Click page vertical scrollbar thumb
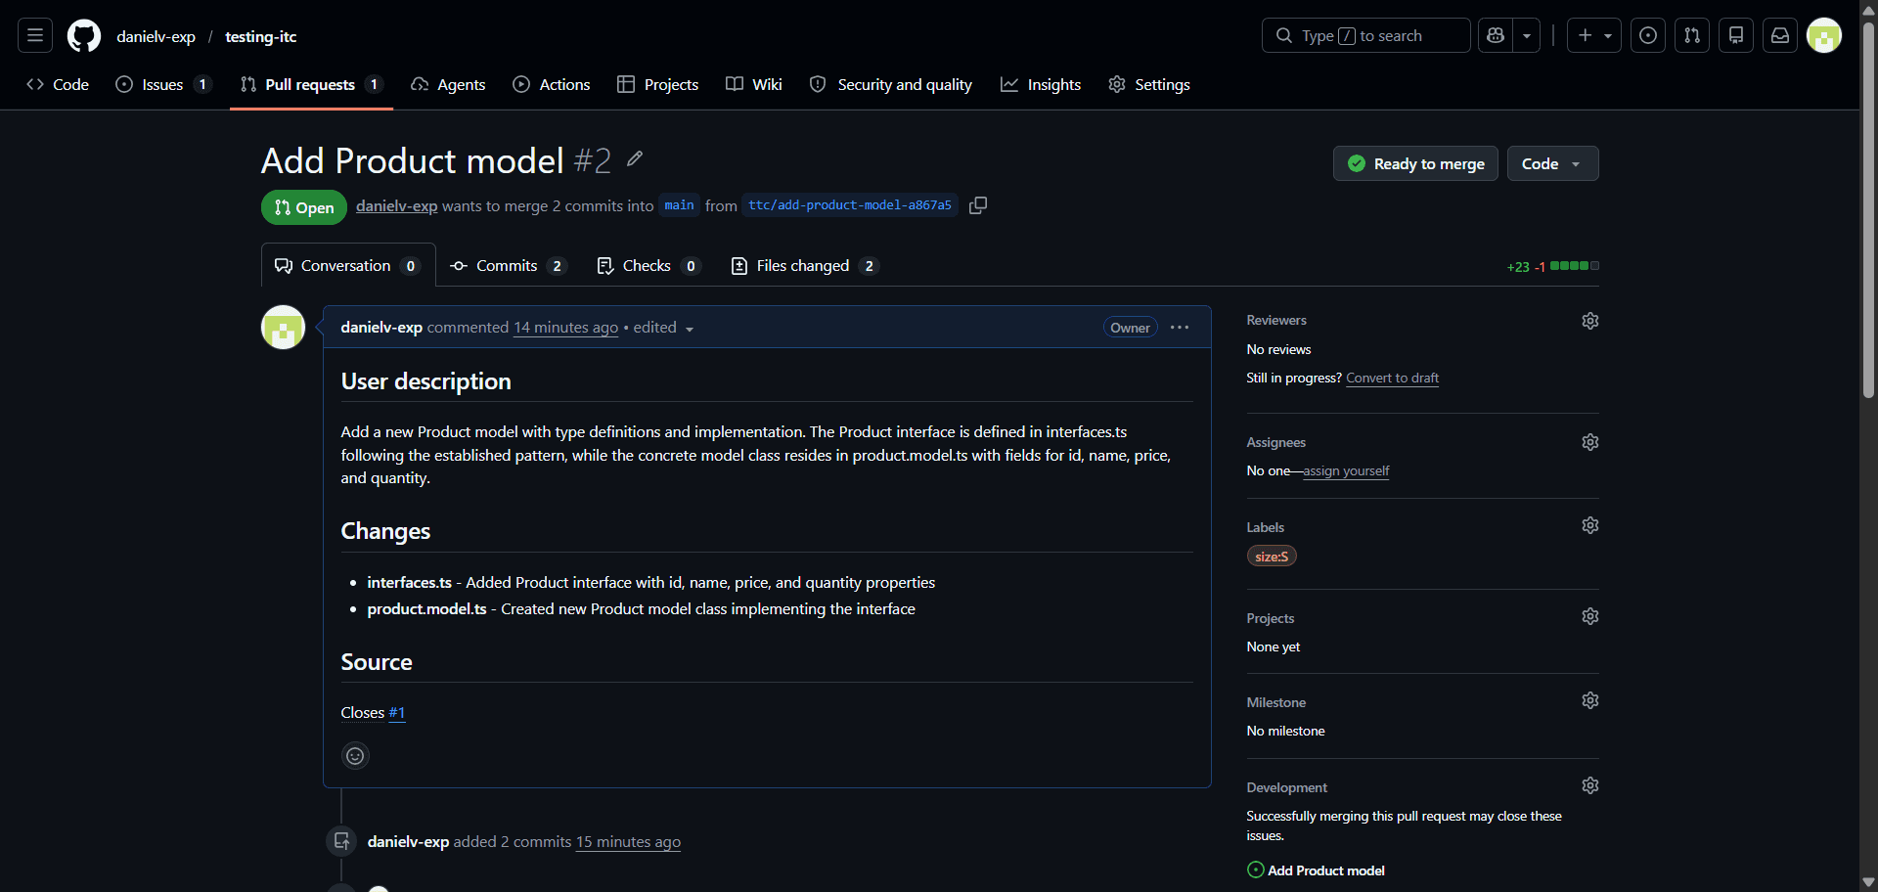 [x=1868, y=210]
